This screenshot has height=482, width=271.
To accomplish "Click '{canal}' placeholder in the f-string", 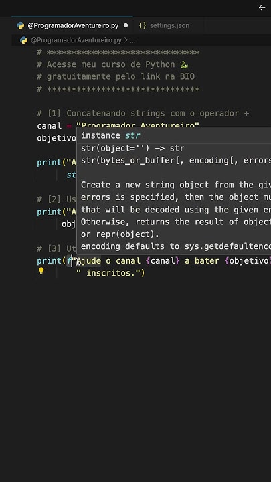I will click(x=163, y=261).
